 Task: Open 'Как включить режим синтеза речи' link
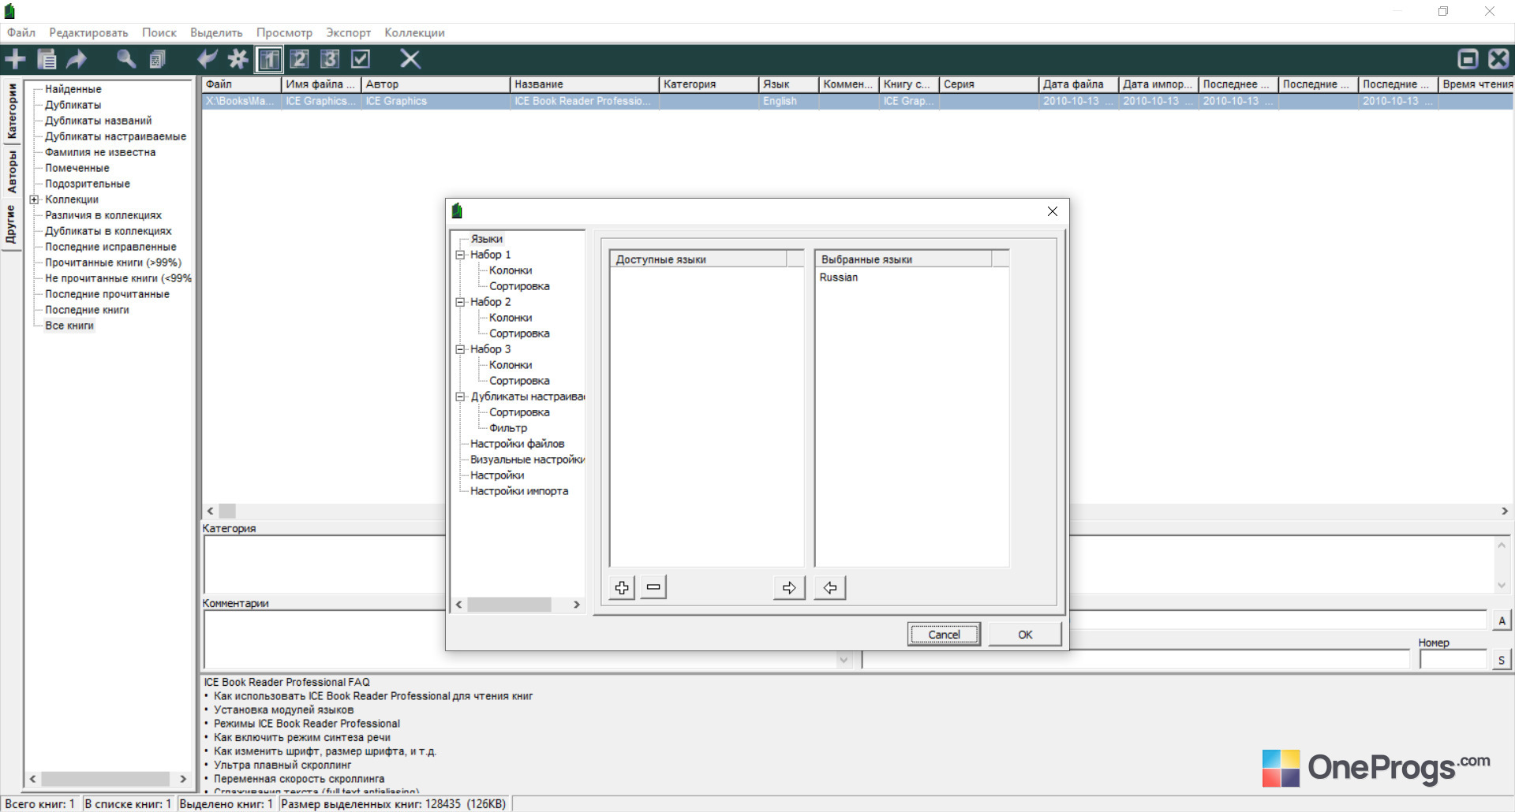click(x=302, y=737)
